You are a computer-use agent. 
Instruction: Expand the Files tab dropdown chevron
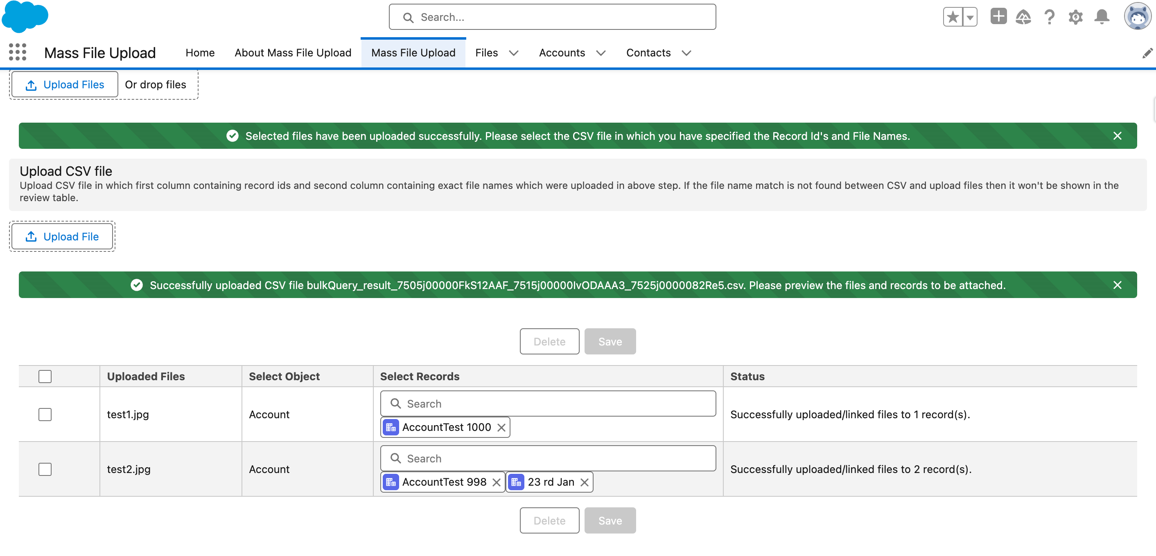(514, 53)
